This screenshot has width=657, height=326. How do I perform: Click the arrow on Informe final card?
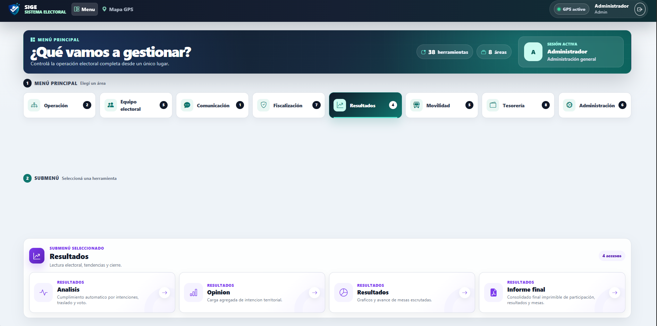click(x=615, y=293)
